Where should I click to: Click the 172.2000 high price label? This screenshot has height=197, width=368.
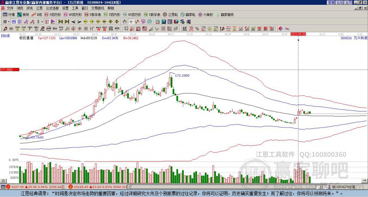click(182, 75)
